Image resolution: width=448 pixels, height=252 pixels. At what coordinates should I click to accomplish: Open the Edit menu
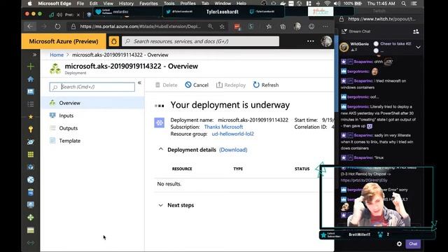click(x=93, y=3)
